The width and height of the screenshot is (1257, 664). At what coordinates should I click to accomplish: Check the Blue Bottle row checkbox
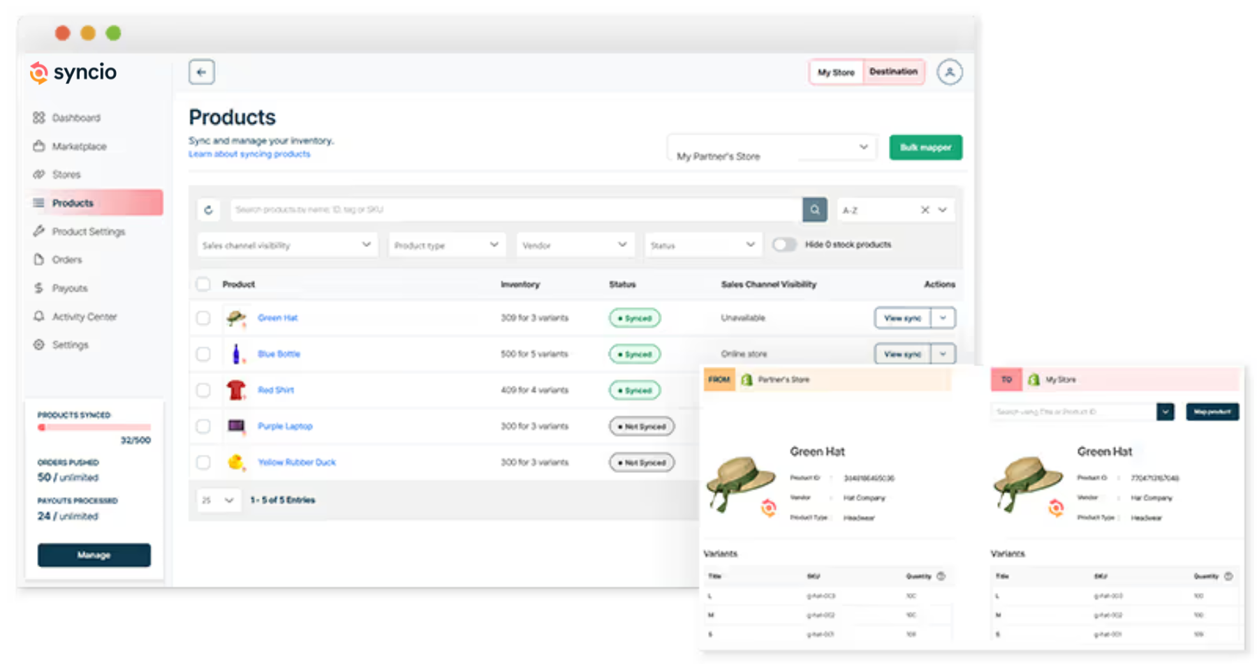point(203,354)
